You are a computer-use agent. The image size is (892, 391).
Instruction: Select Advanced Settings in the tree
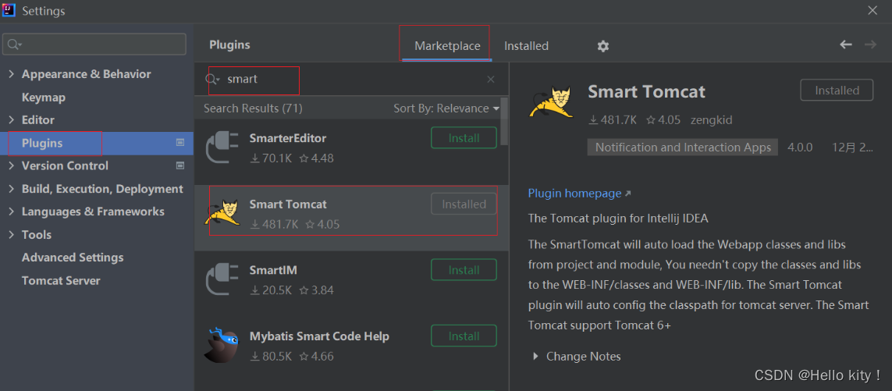pyautogui.click(x=73, y=258)
